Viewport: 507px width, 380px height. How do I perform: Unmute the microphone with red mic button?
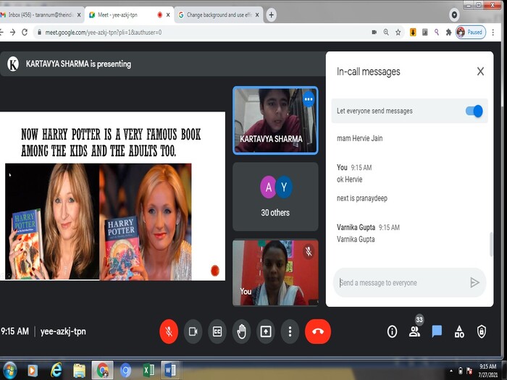[x=169, y=332]
